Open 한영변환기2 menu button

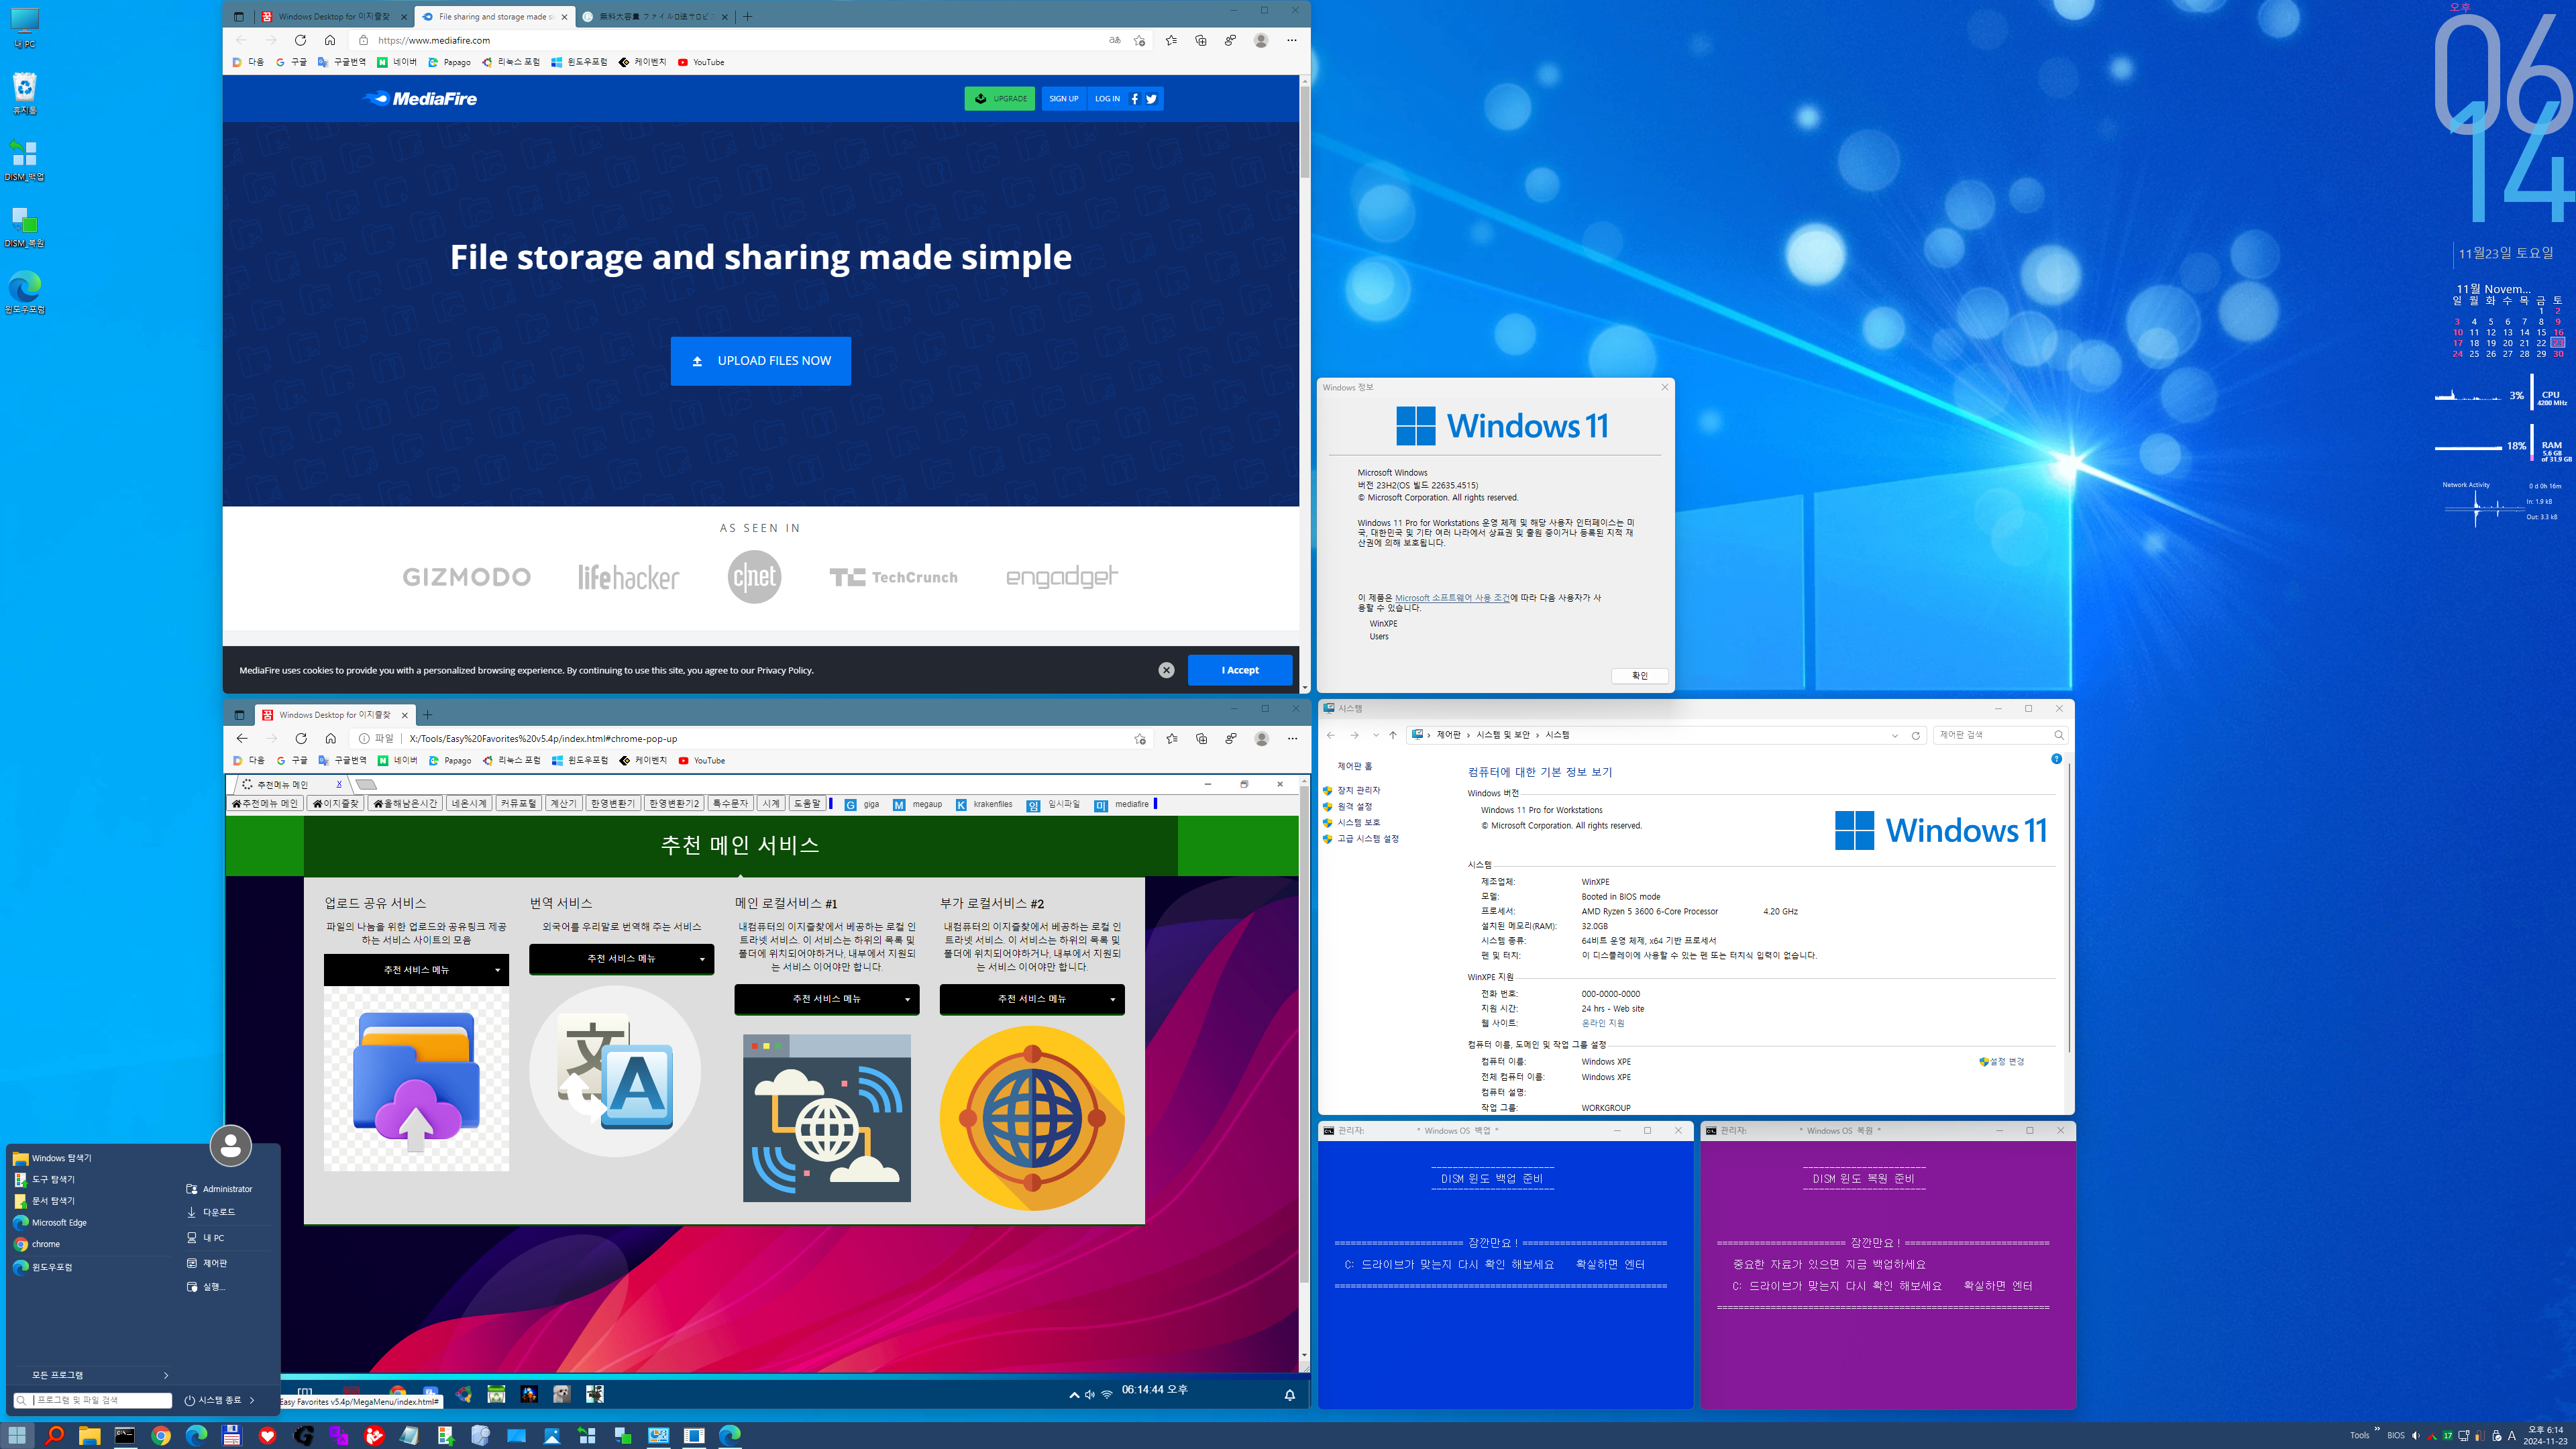point(673,804)
